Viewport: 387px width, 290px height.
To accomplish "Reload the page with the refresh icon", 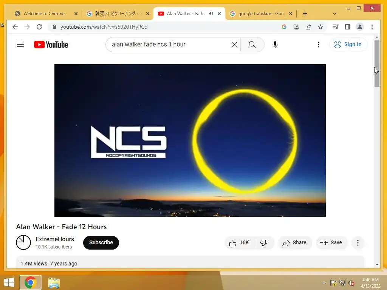I will [x=39, y=27].
